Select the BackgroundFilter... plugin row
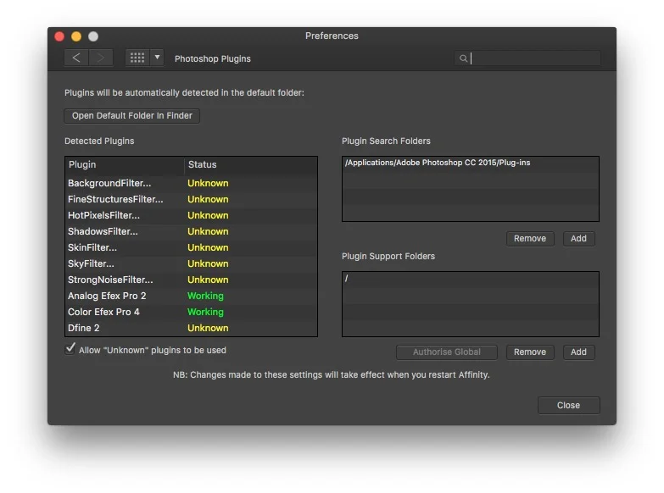 (191, 183)
